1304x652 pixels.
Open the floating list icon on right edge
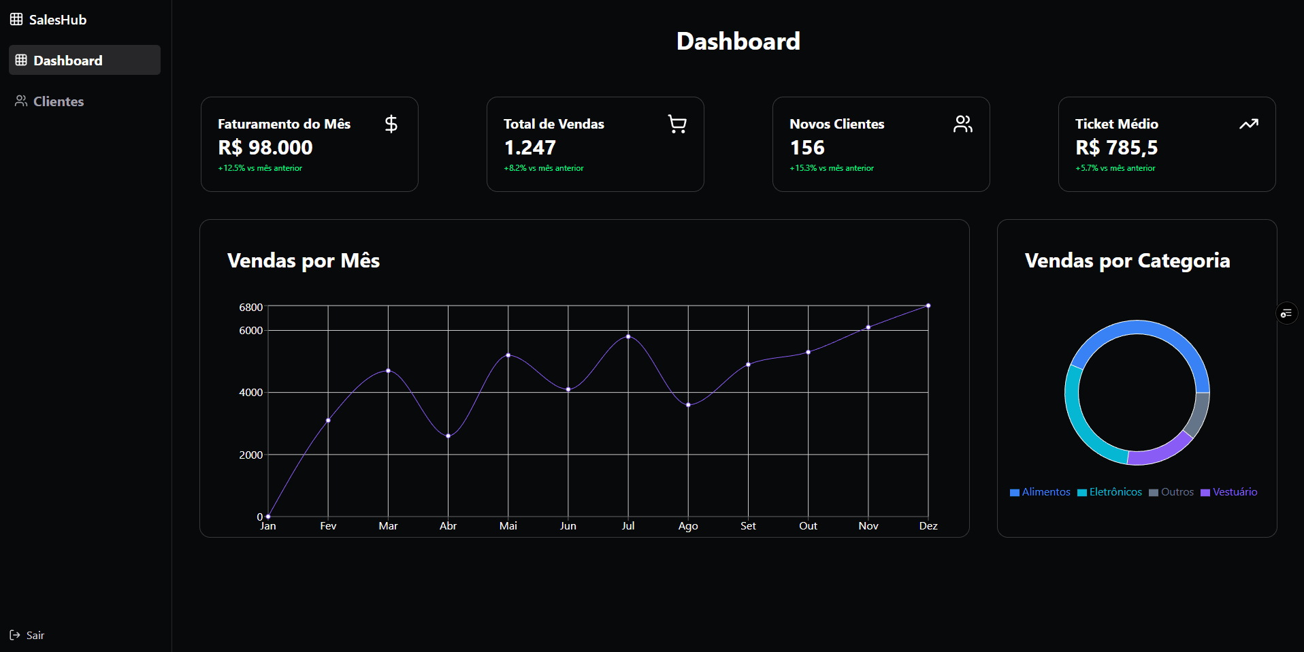pos(1286,313)
